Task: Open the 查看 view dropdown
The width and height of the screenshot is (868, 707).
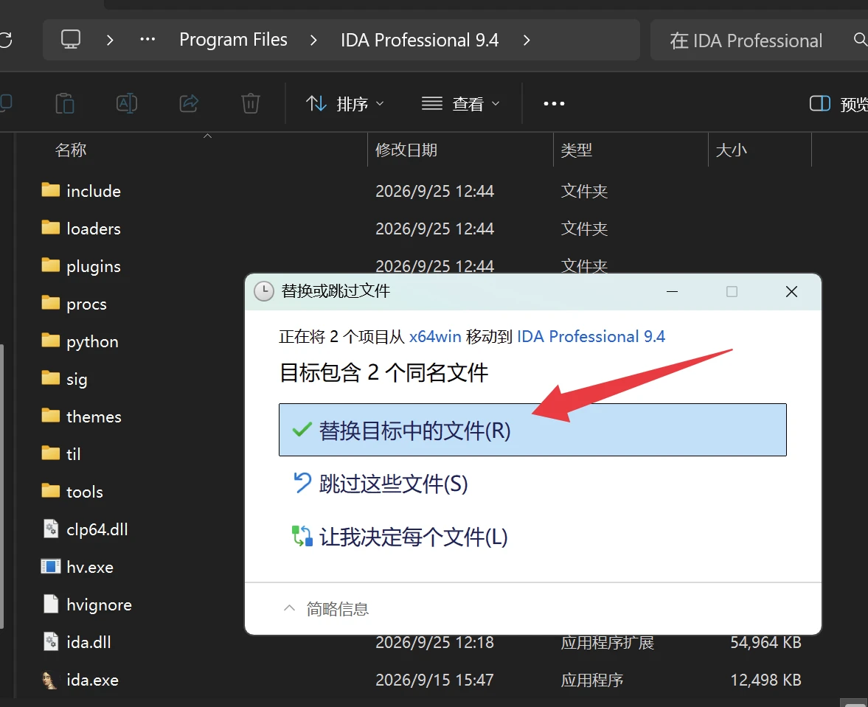Action: click(461, 103)
